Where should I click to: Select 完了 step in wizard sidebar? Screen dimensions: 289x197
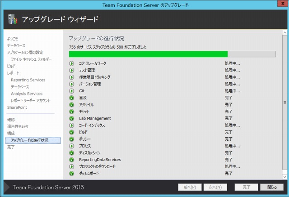pos(11,147)
